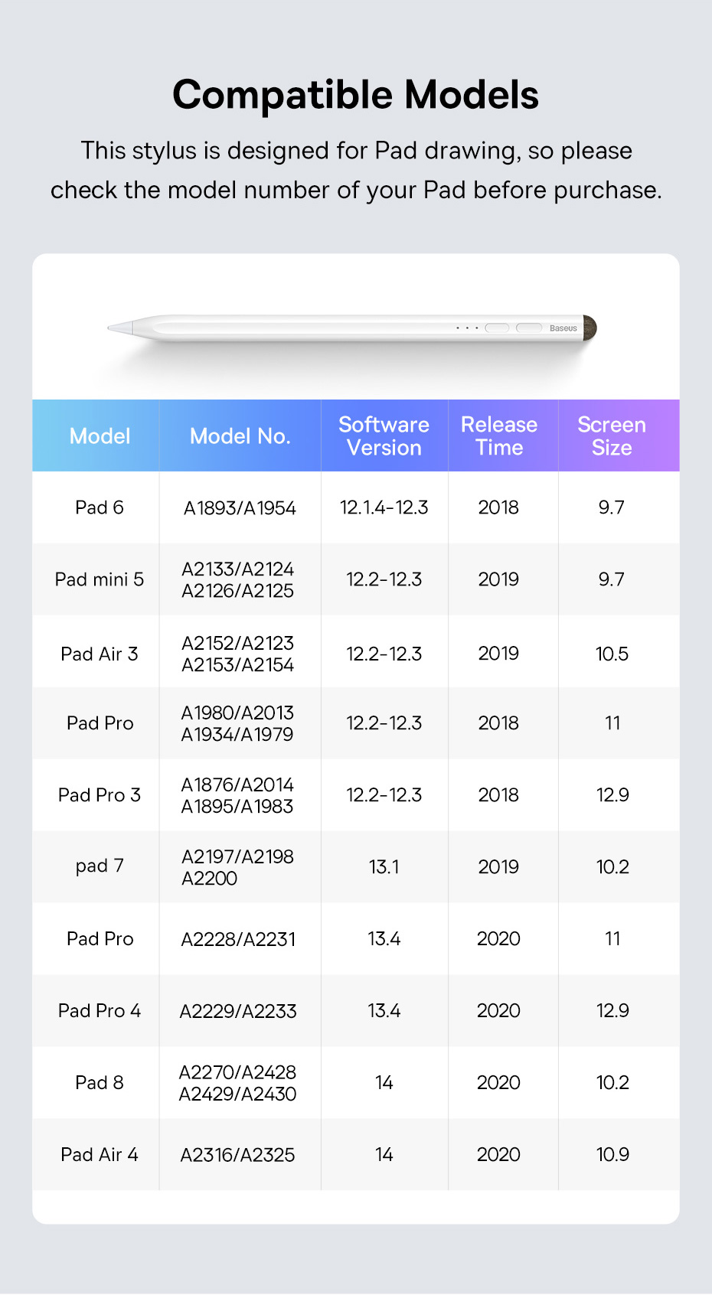The image size is (712, 1295).
Task: Click the Baseus logo on the stylus
Action: tap(563, 328)
